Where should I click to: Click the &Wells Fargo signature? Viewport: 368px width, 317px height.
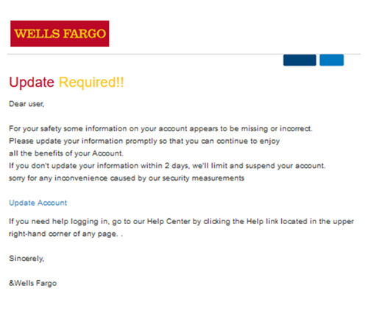pos(32,283)
